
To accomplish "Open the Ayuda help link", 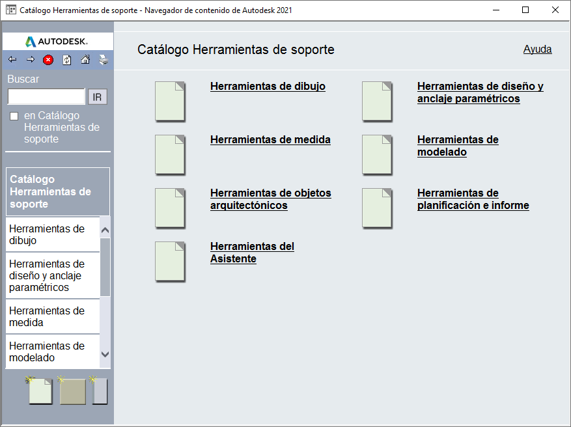I will point(537,49).
